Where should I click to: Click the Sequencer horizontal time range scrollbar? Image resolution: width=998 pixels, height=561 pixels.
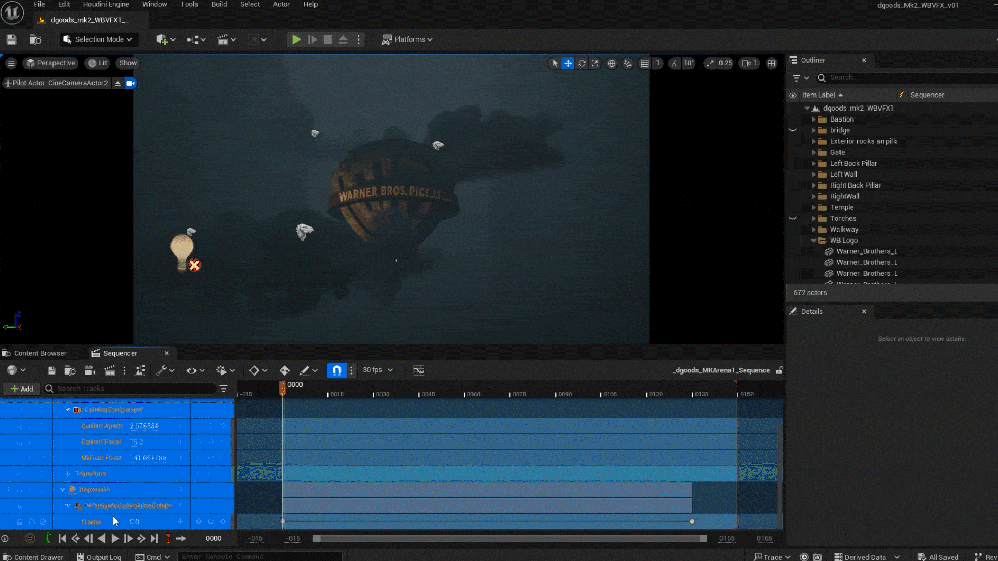click(510, 539)
